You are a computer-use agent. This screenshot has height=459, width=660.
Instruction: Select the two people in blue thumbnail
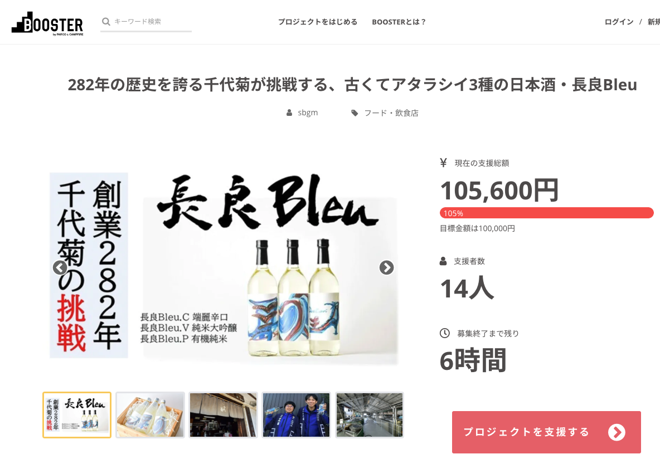(297, 415)
